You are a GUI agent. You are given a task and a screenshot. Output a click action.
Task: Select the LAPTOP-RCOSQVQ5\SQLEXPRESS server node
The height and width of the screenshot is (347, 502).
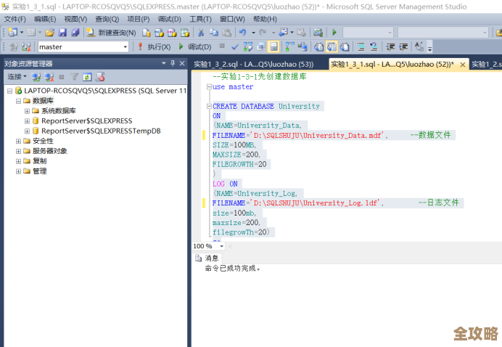pyautogui.click(x=105, y=91)
